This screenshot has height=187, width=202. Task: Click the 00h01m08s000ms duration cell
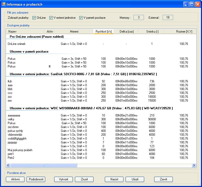pyautogui.click(x=126, y=154)
